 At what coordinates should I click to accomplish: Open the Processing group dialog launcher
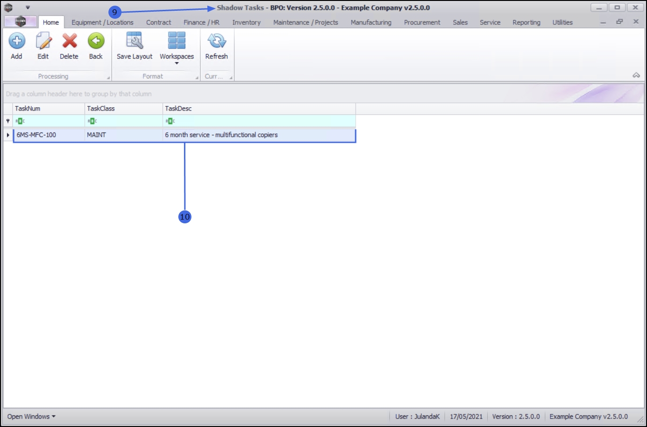click(108, 78)
